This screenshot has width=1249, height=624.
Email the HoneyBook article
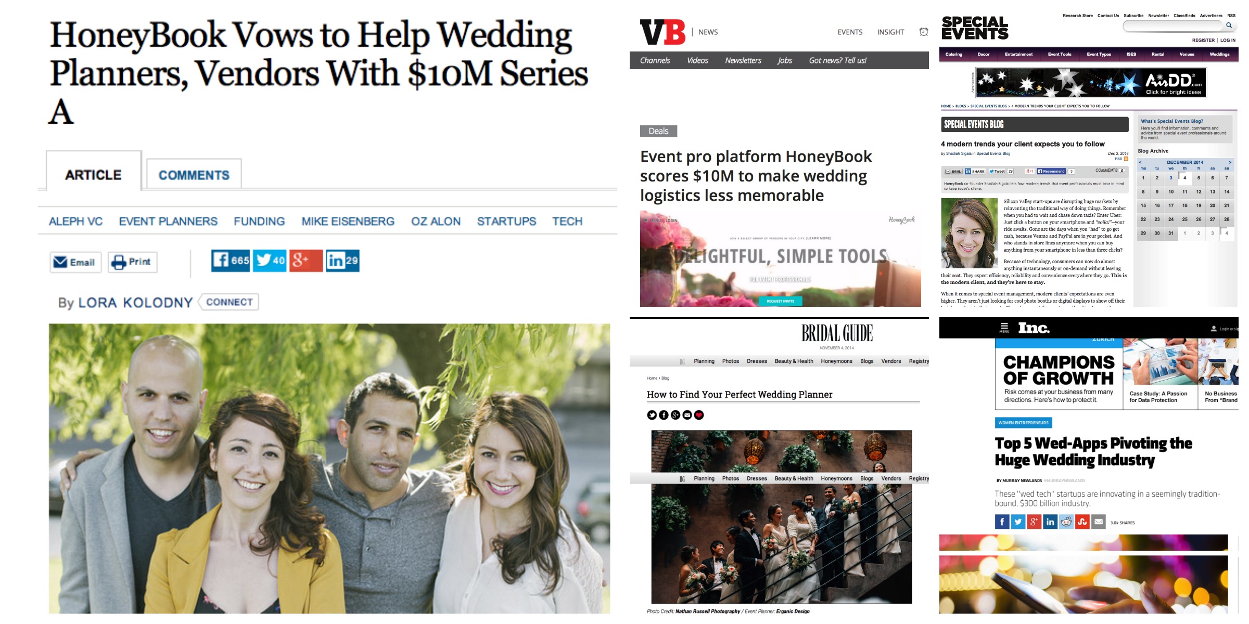tap(75, 262)
